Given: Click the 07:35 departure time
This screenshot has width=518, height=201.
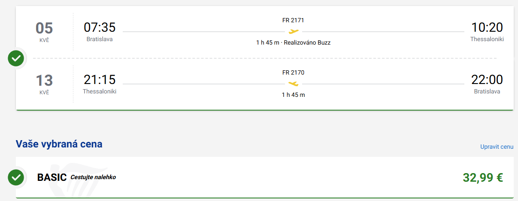Looking at the screenshot, I should (x=100, y=27).
